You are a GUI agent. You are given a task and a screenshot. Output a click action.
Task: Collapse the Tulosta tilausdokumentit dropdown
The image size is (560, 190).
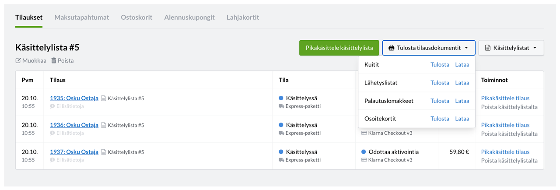click(429, 48)
